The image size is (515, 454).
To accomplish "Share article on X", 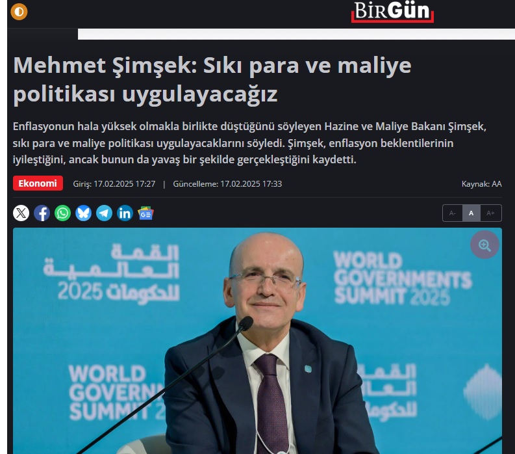I will tap(21, 213).
